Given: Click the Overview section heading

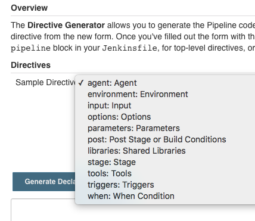Looking at the screenshot, I should click(x=29, y=8).
